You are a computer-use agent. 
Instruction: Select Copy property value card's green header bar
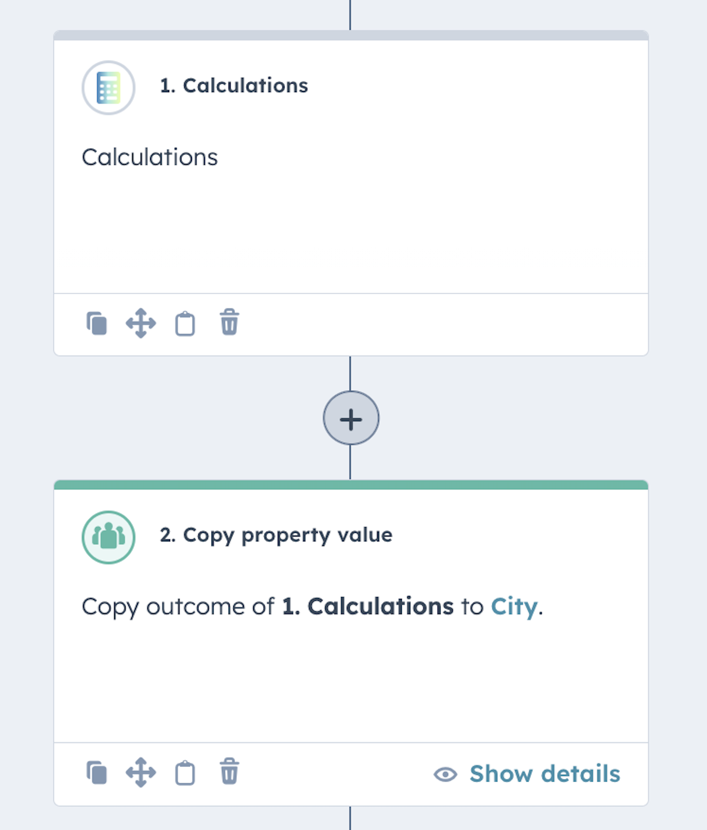point(351,485)
